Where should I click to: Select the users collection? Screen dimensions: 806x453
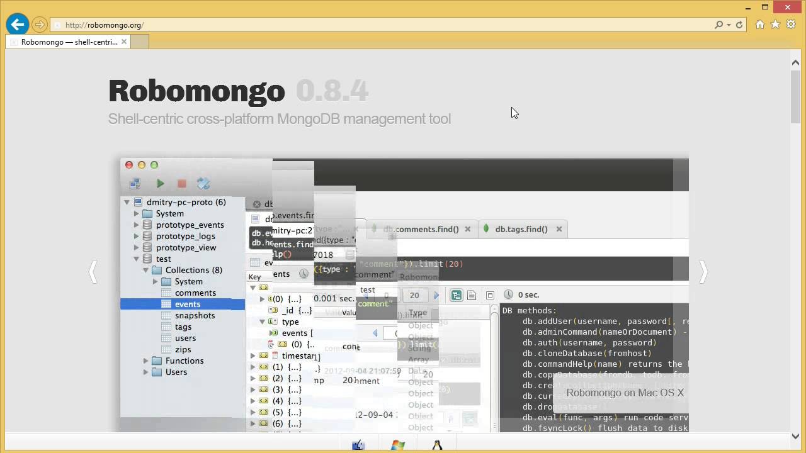[x=185, y=338]
